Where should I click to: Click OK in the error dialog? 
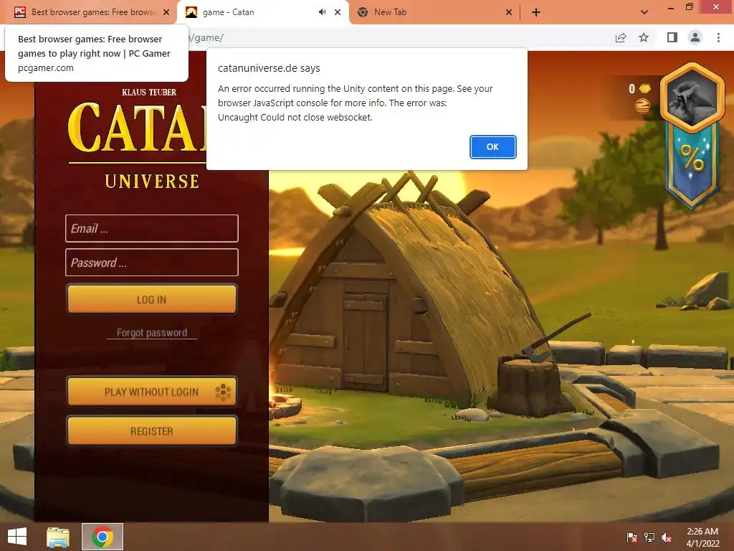point(492,146)
